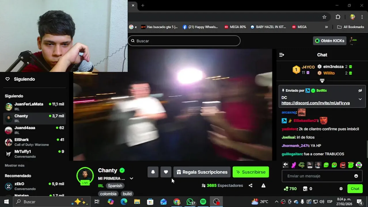368x207 pixels.
Task: Open the chat settings gear
Action: (x=341, y=189)
